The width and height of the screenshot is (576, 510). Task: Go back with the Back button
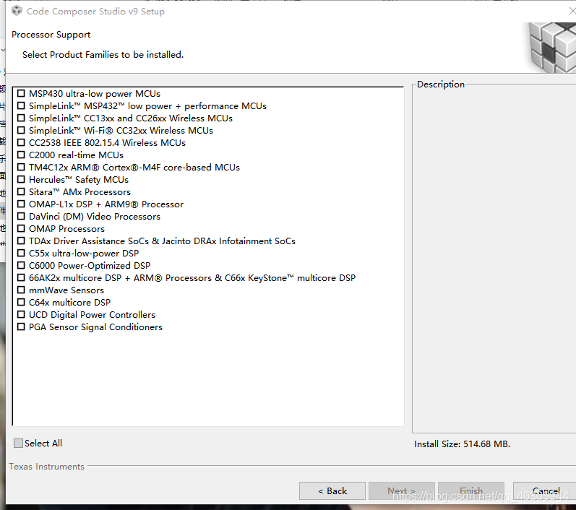pyautogui.click(x=332, y=491)
